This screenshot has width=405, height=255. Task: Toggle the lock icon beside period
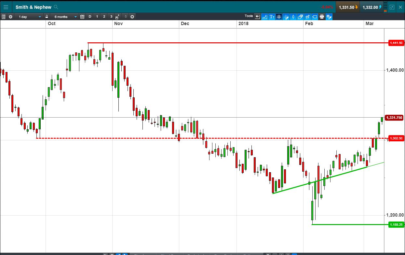47,17
